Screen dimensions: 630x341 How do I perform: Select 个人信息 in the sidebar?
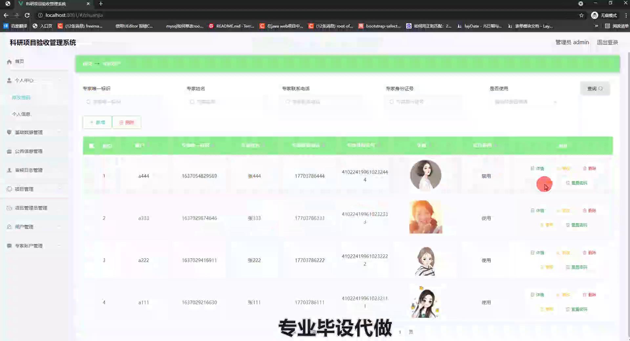pyautogui.click(x=22, y=114)
